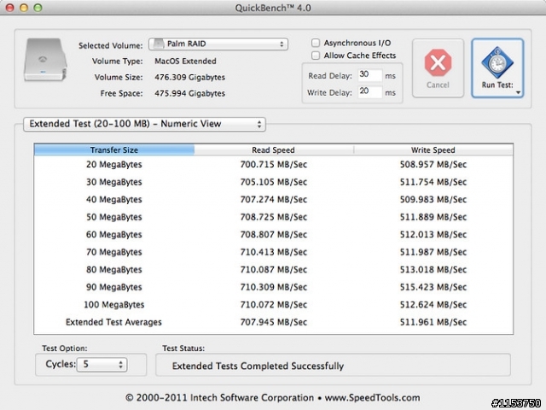Open the Selected Volume Palm RAID dropdown
The height and width of the screenshot is (410, 546).
218,44
